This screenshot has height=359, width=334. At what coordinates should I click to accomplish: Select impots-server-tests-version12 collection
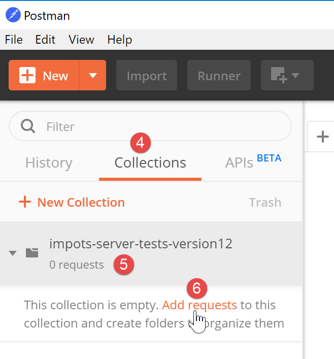coord(141,244)
